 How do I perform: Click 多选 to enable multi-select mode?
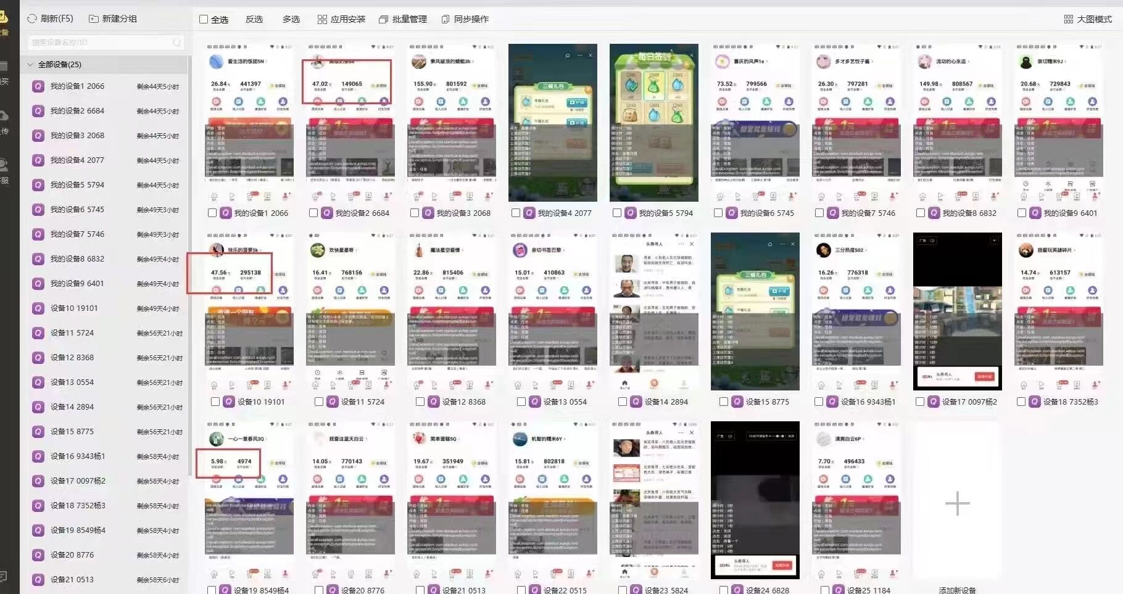(x=290, y=19)
